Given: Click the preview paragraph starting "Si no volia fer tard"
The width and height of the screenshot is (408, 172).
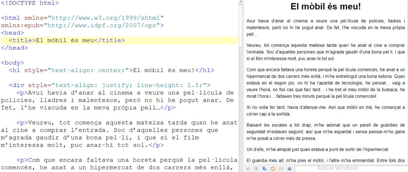Looking at the screenshot, I should [x=326, y=111].
